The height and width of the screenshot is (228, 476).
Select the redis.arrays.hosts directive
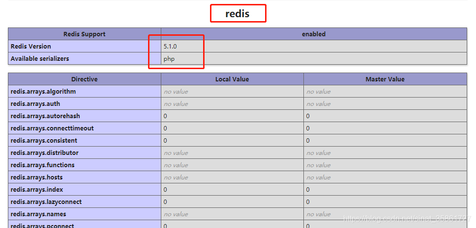tap(37, 177)
